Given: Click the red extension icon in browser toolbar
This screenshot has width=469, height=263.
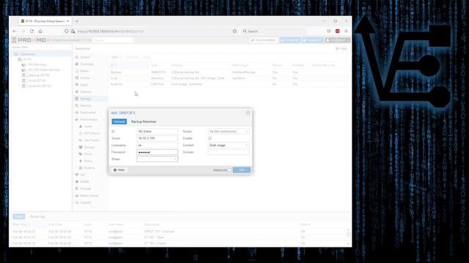Looking at the screenshot, I should click(337, 31).
